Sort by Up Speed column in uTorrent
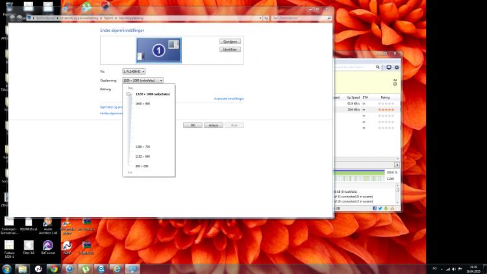 [x=353, y=97]
